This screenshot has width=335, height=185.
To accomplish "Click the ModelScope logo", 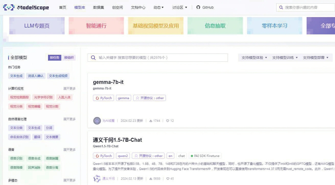I will (26, 7).
